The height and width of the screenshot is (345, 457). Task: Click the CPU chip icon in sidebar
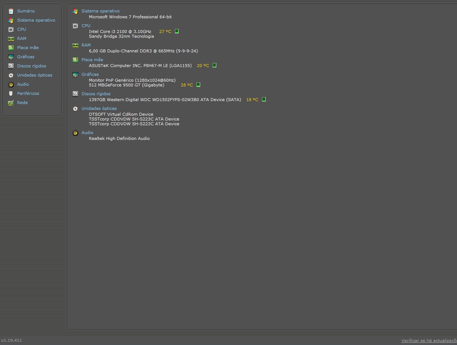(x=11, y=29)
